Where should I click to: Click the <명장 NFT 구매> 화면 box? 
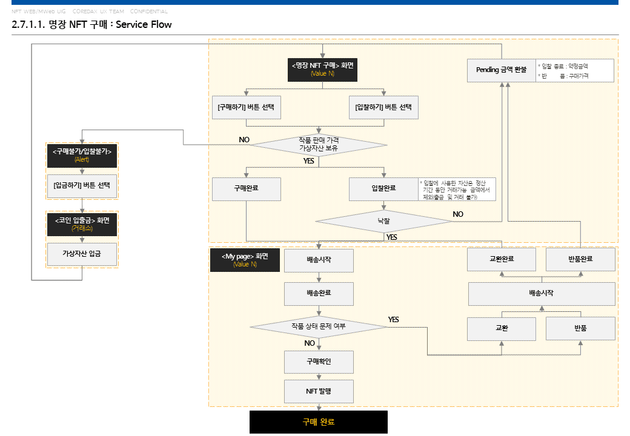[322, 70]
